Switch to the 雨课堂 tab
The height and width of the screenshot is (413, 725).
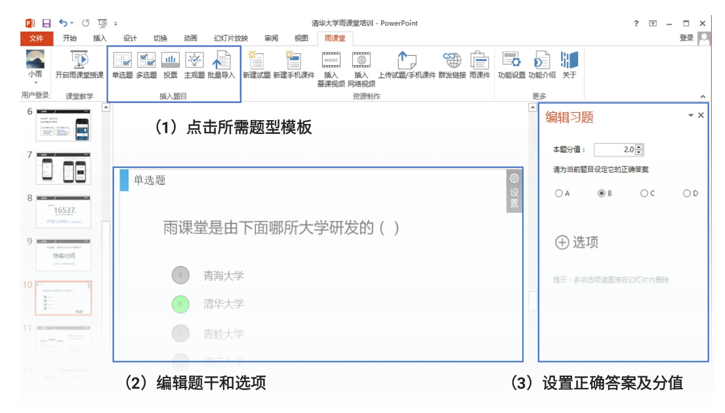(335, 38)
